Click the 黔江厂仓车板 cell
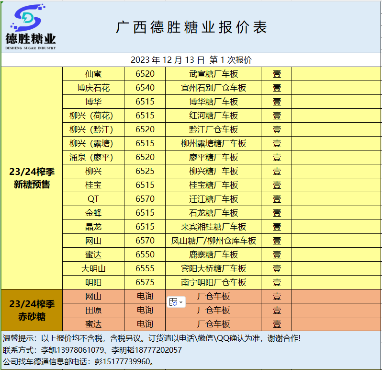382x370 pixels. 213,129
